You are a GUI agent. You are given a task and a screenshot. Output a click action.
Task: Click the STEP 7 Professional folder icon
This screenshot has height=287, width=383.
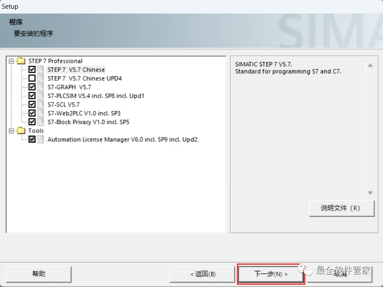pos(21,61)
